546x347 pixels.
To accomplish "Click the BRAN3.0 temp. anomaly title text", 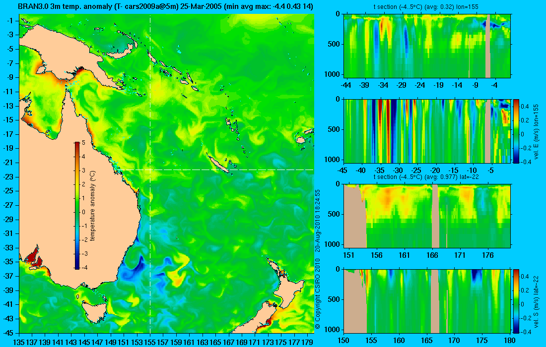I will tap(165, 6).
